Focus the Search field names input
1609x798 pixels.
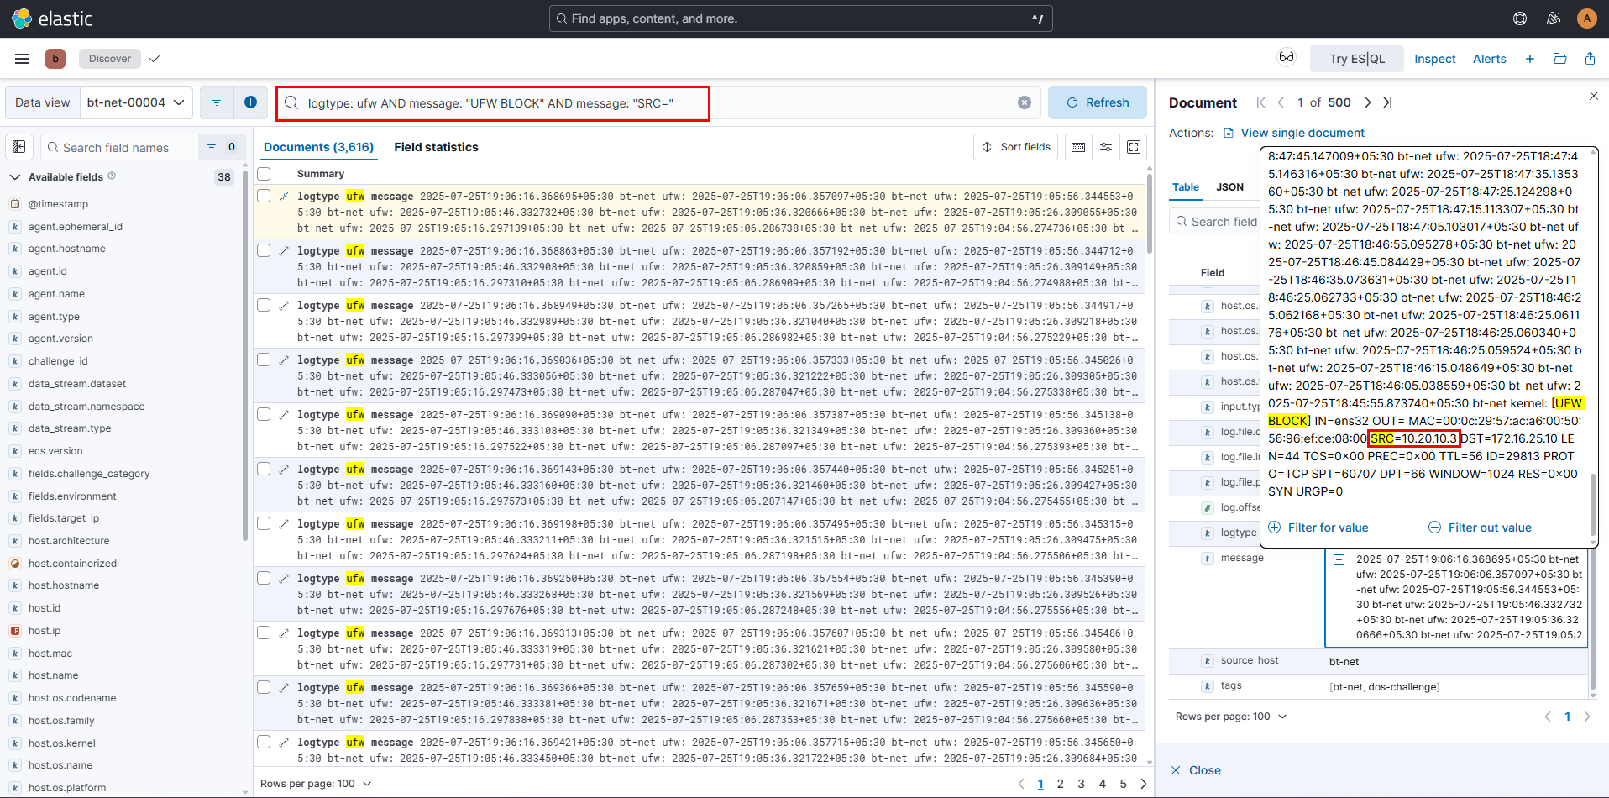coord(119,147)
